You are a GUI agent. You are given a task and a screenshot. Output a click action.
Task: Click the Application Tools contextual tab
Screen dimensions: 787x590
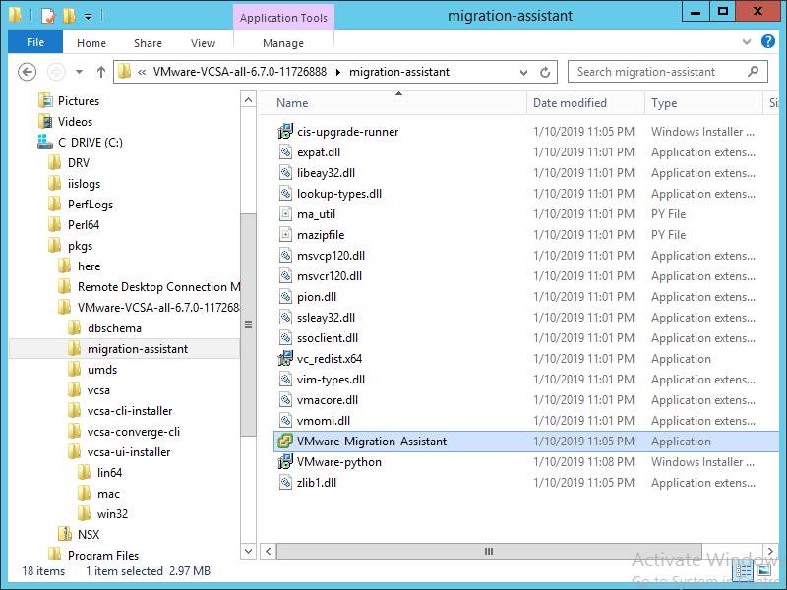pos(283,18)
